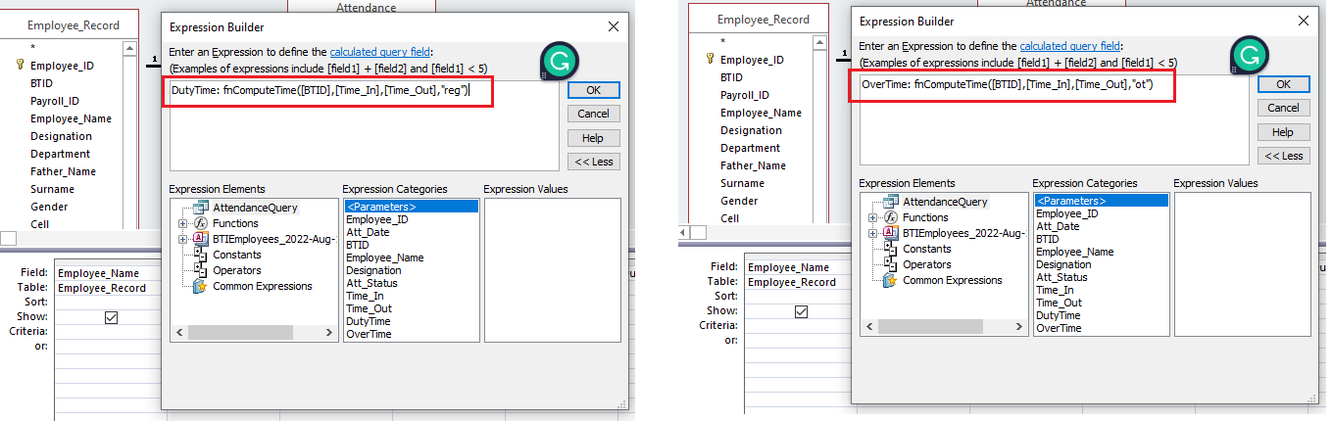
Task: Click the DutyTime expression text box
Action: pyautogui.click(x=364, y=125)
